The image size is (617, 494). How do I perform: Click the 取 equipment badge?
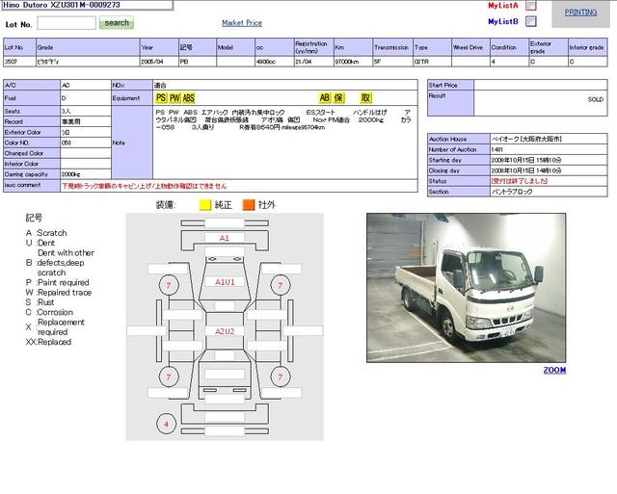[366, 98]
